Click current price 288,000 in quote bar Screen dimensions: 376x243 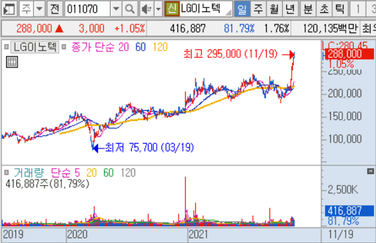click(x=34, y=28)
